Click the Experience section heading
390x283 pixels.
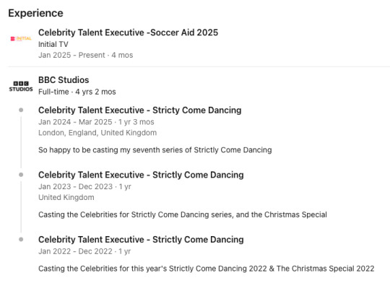point(36,13)
